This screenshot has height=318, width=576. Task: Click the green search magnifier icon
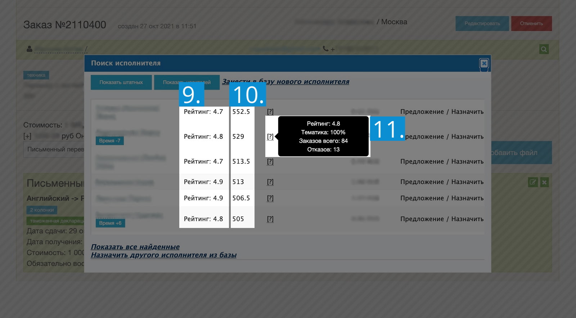pyautogui.click(x=544, y=49)
